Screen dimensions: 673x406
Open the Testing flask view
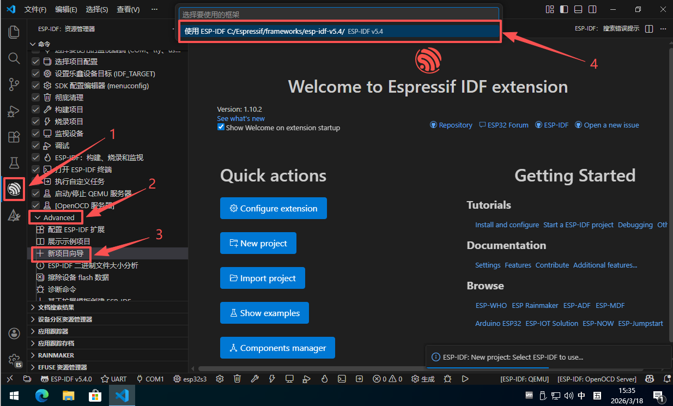14,162
